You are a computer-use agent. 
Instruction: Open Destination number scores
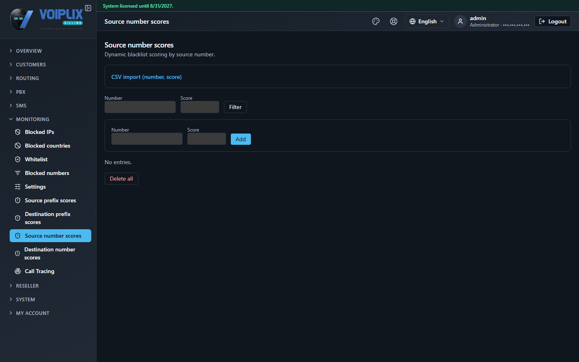50,253
